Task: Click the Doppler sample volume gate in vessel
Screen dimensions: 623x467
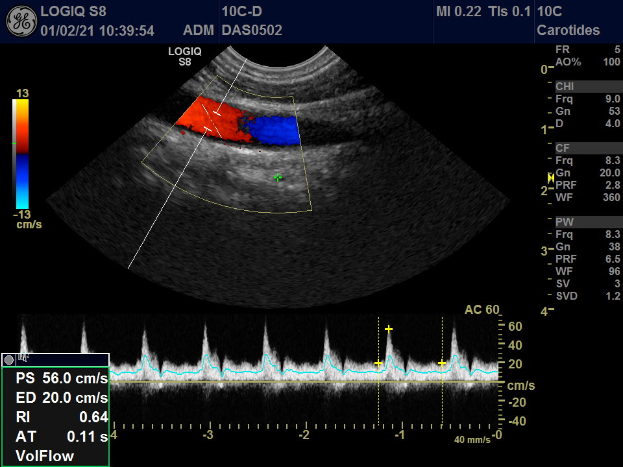Action: coord(212,121)
